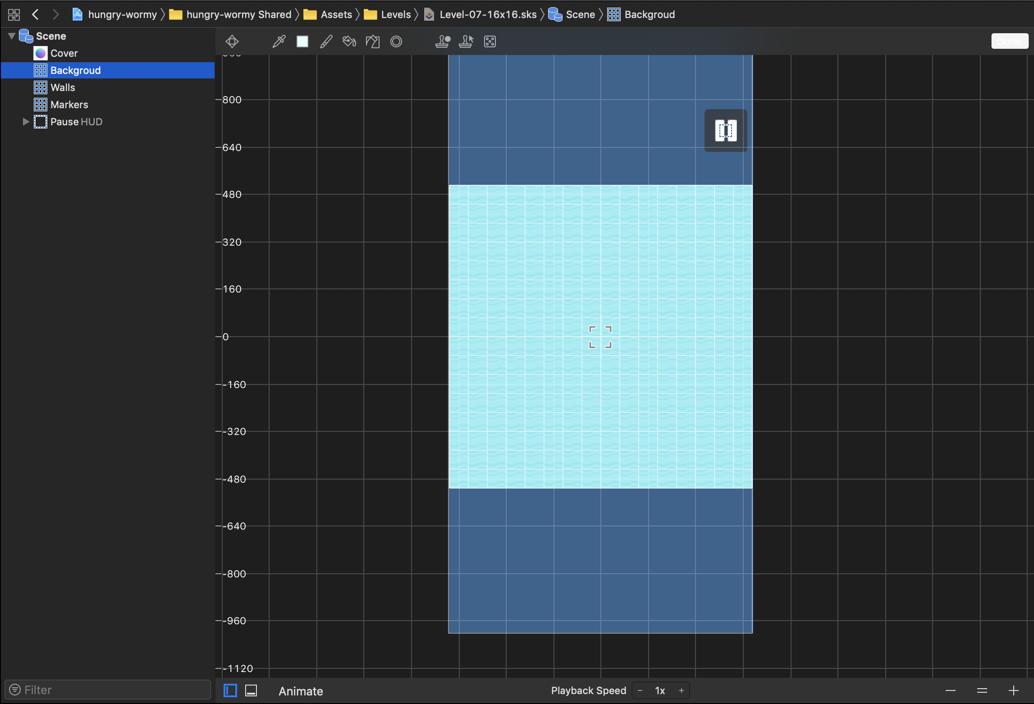Screen dimensions: 1034x704
Task: Collapse the Scene tree node
Action: [12, 36]
